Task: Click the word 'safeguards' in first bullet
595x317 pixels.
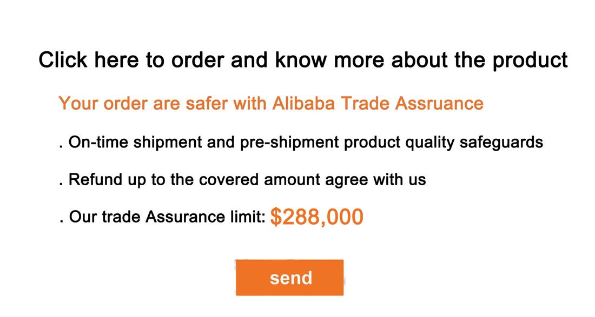Action: coord(501,143)
